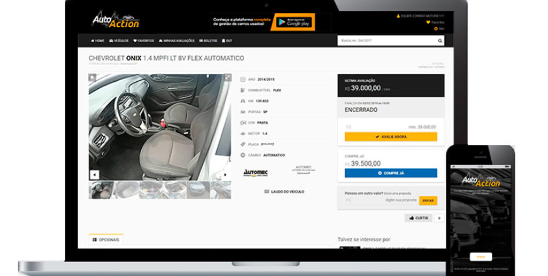
Task: Click the Enviar proposal button
Action: click(428, 200)
